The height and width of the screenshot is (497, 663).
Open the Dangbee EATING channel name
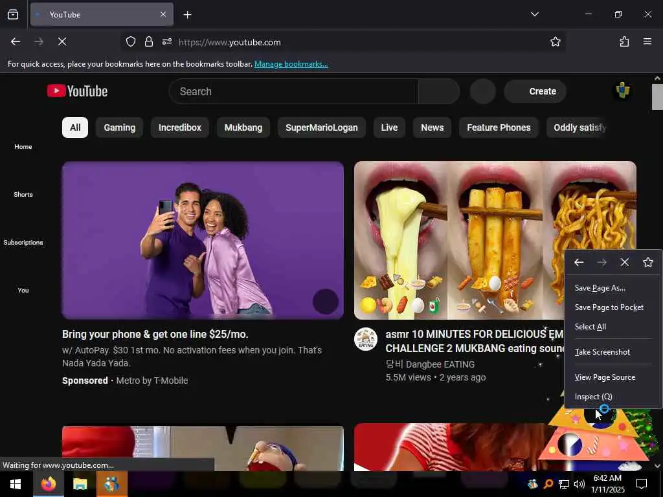click(430, 364)
